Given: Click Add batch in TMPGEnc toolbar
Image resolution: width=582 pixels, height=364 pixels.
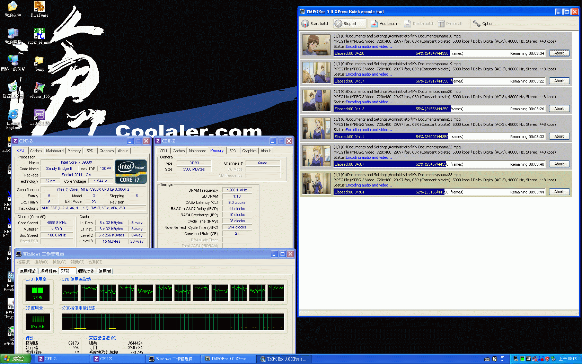Looking at the screenshot, I should (x=383, y=24).
